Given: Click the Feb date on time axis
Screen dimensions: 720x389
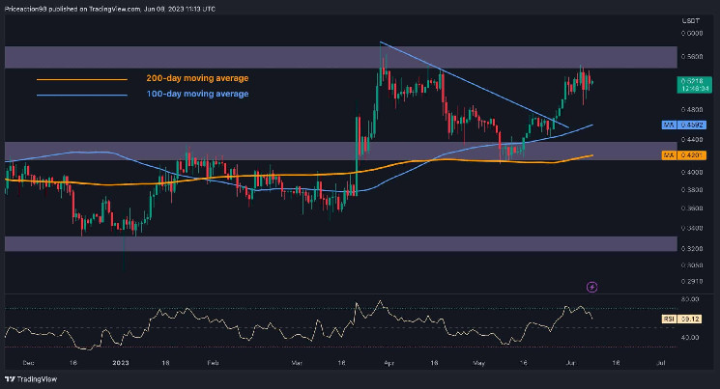Looking at the screenshot, I should 213,363.
